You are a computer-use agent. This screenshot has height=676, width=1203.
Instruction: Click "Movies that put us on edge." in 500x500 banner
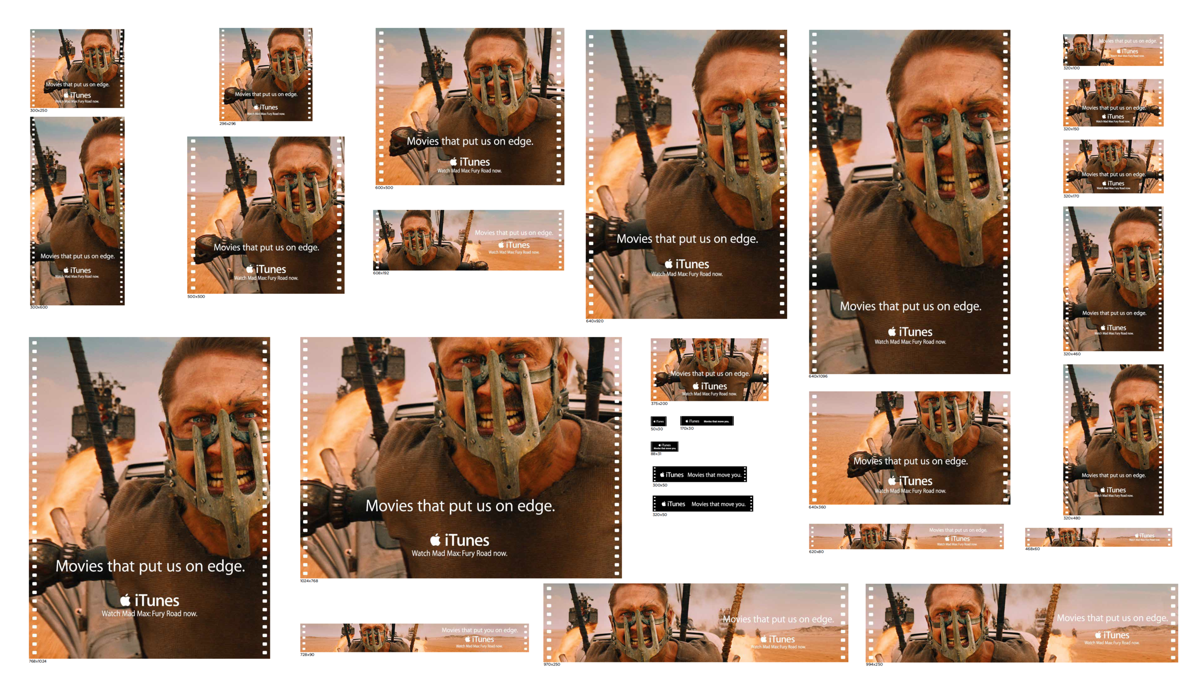pos(266,247)
